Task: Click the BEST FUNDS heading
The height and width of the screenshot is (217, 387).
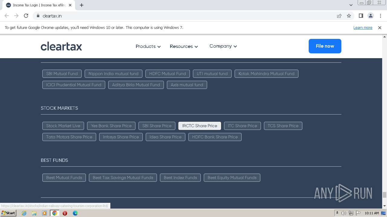Action: [54, 160]
